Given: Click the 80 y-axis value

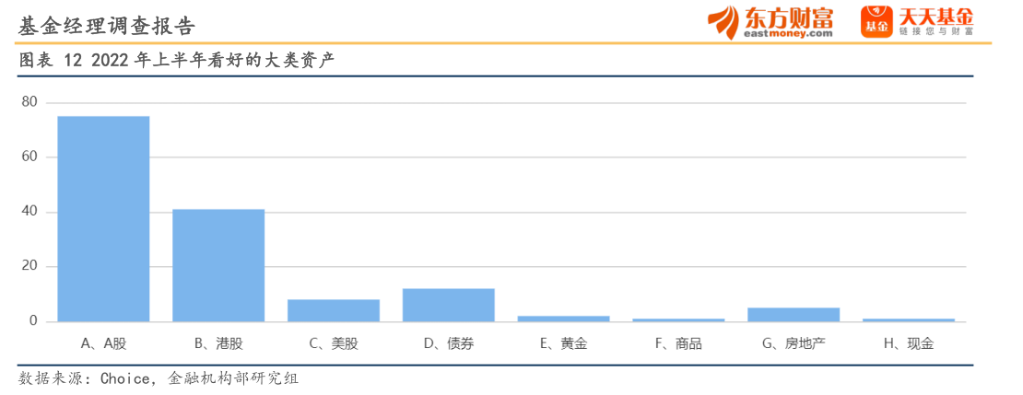Looking at the screenshot, I should point(29,101).
